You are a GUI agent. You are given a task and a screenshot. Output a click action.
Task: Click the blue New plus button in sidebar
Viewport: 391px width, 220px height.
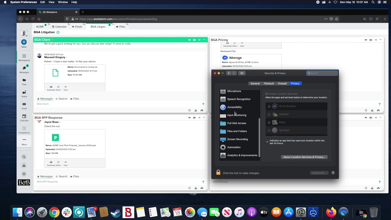(x=24, y=42)
